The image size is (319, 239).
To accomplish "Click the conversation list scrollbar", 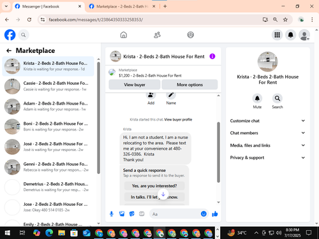I will [x=98, y=118].
